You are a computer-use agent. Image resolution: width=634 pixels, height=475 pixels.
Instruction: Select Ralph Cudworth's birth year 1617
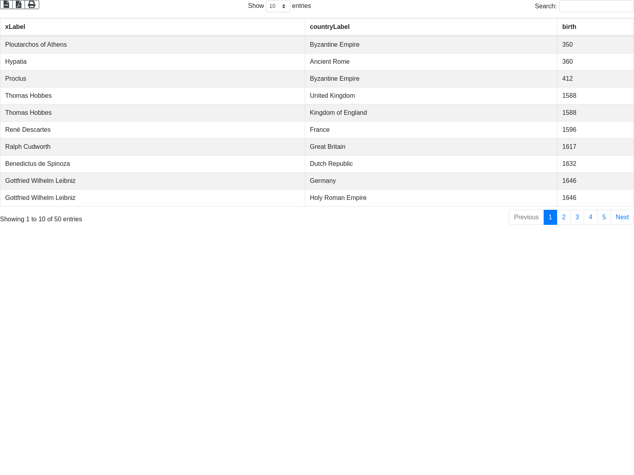point(569,147)
